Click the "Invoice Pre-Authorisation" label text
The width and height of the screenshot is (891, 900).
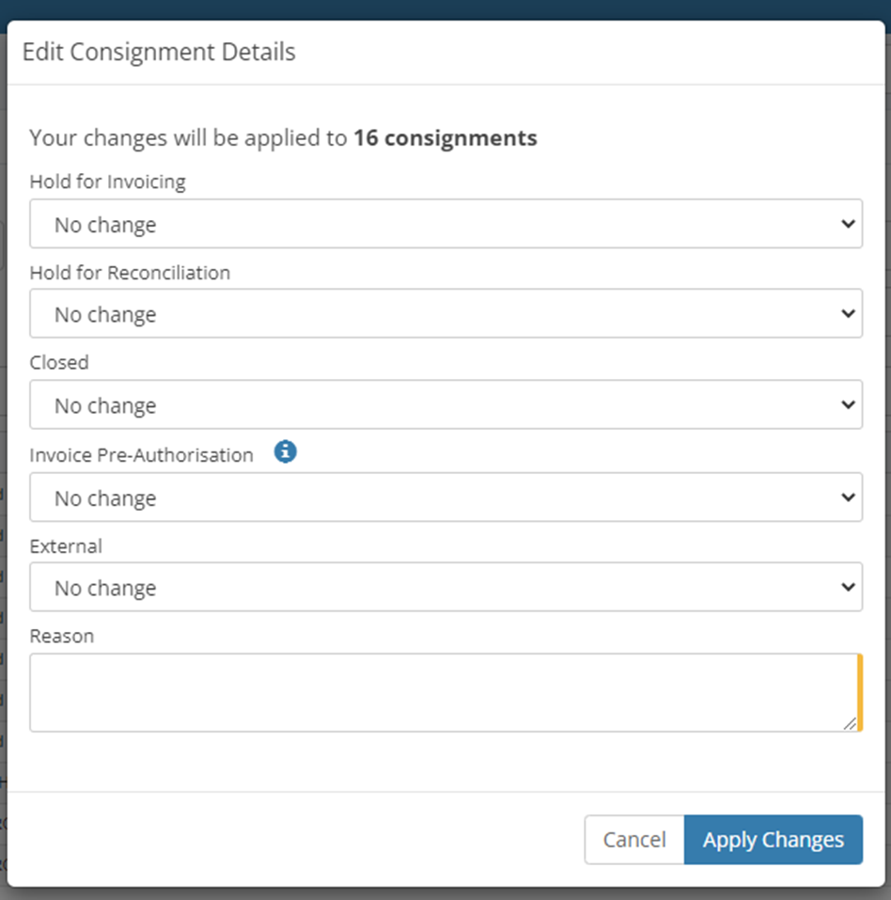[142, 455]
